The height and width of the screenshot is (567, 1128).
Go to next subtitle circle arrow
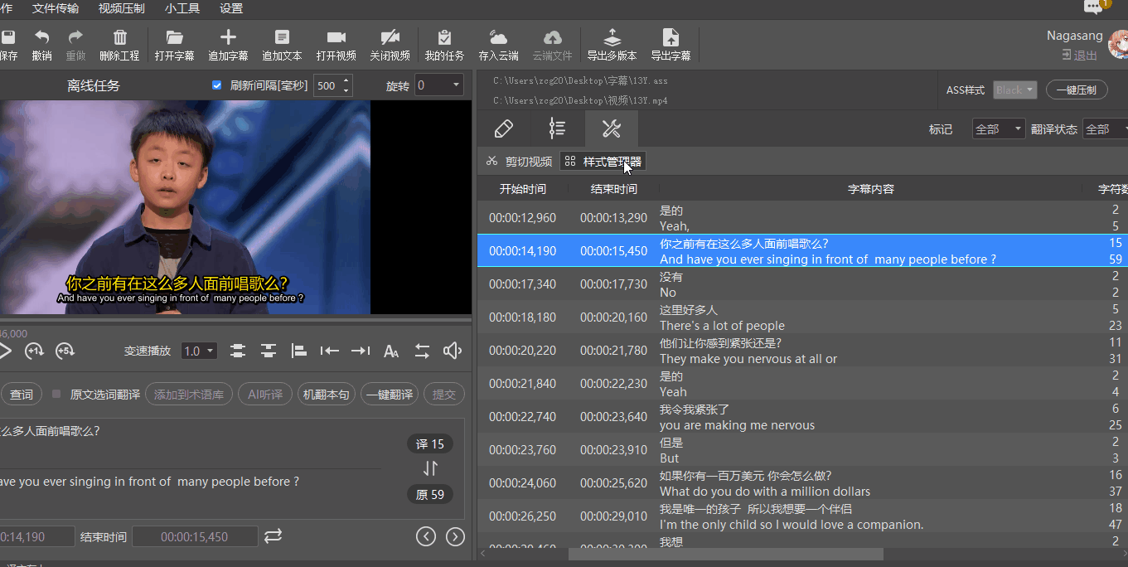click(x=455, y=536)
